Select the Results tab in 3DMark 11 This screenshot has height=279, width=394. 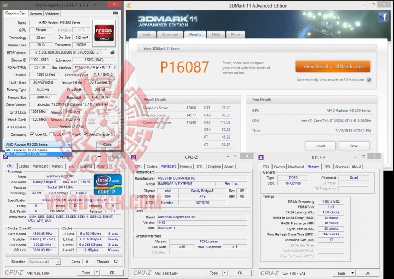(195, 34)
